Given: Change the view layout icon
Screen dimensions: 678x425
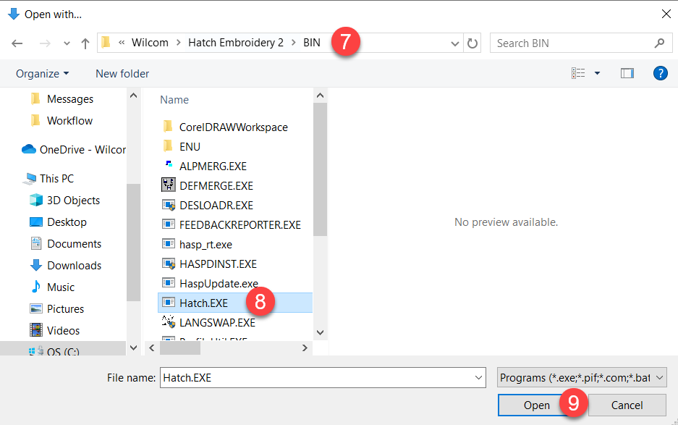Looking at the screenshot, I should (x=578, y=74).
